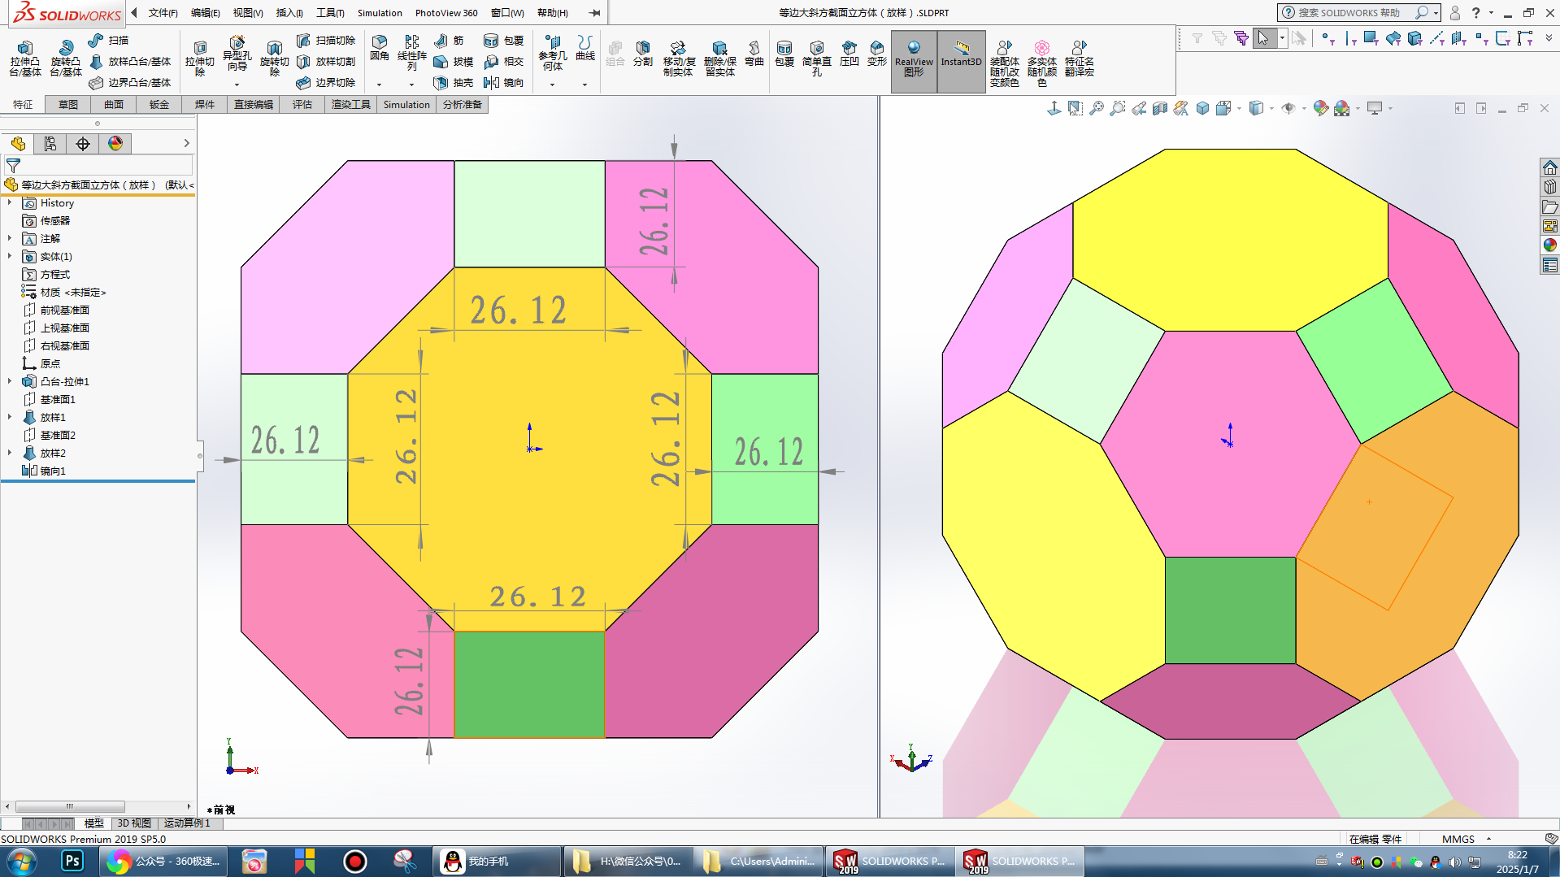The width and height of the screenshot is (1560, 877).
Task: Toggle filter vertices in selection filter toolbar
Action: point(1328,38)
